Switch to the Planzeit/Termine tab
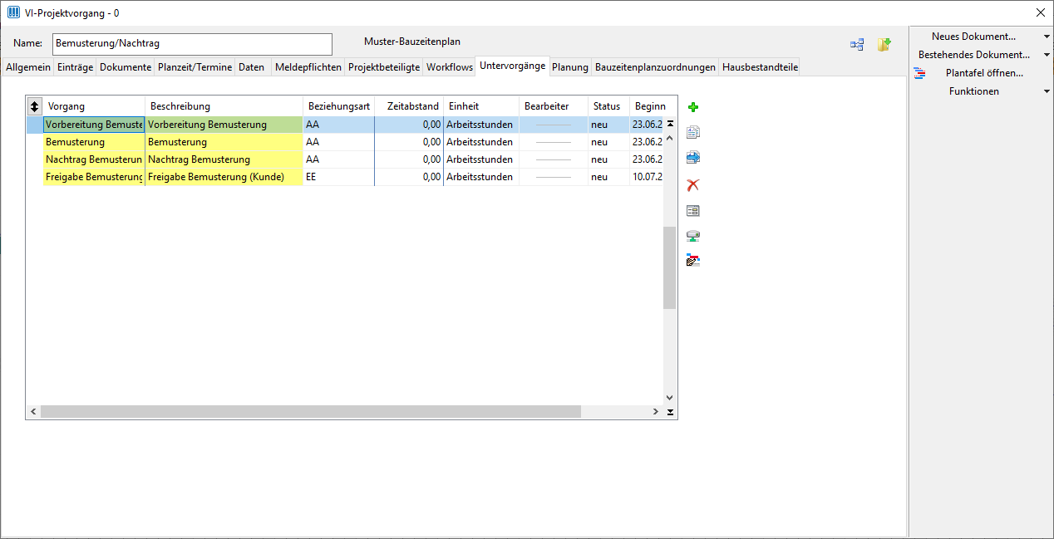Viewport: 1054px width, 539px height. (195, 67)
